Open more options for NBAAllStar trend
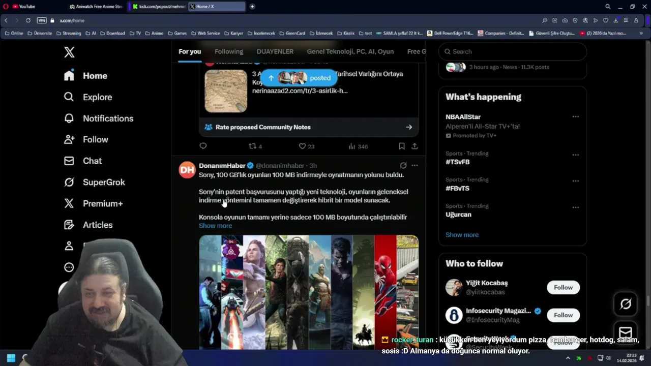Viewport: 651px width, 366px height. pyautogui.click(x=575, y=116)
